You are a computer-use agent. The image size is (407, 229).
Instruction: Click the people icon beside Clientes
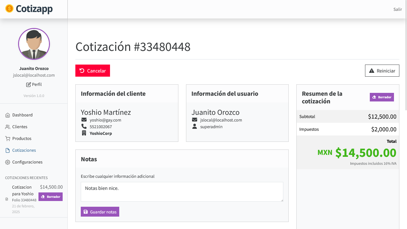8,127
